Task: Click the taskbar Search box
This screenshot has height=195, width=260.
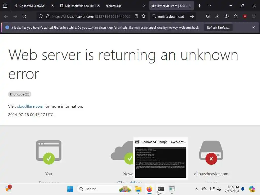Action: [104, 189]
